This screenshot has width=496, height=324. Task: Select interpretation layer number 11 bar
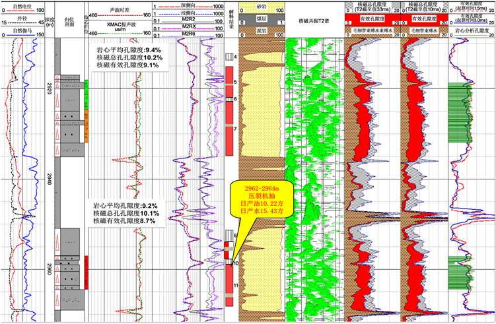pyautogui.click(x=229, y=285)
